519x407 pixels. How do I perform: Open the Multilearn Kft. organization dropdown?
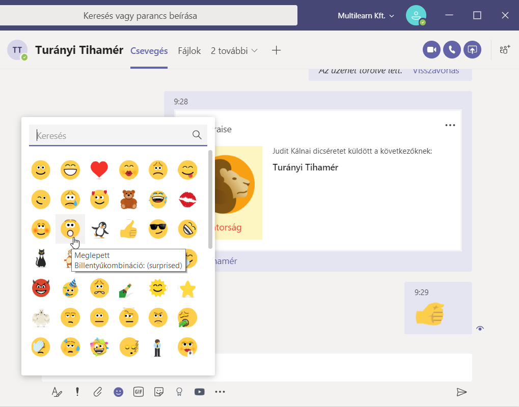(366, 16)
